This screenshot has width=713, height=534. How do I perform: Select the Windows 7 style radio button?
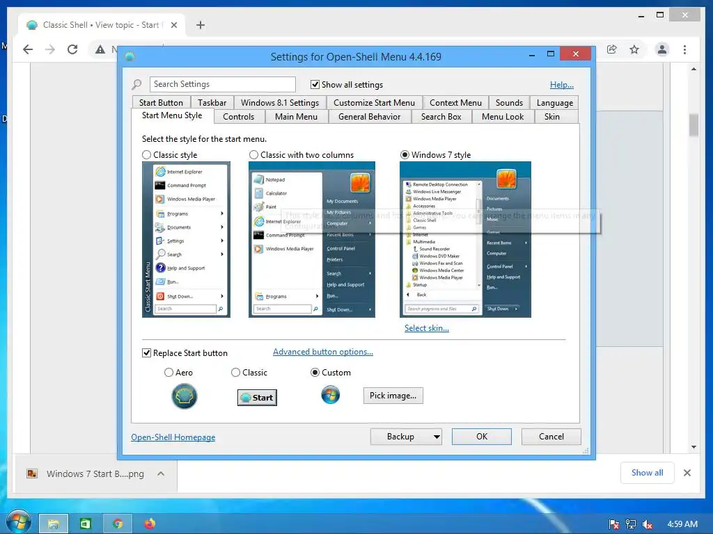(405, 155)
